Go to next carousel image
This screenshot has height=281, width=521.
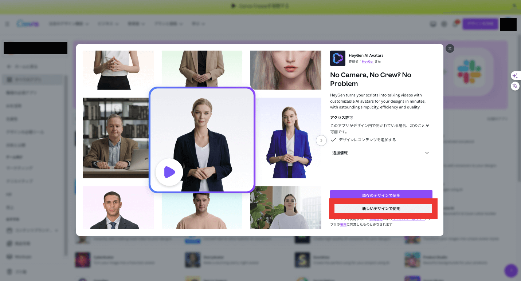[x=321, y=140]
